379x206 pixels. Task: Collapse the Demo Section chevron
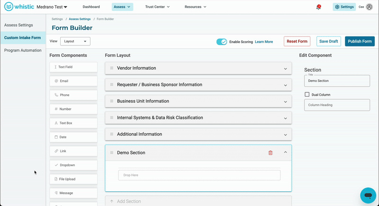[286, 152]
